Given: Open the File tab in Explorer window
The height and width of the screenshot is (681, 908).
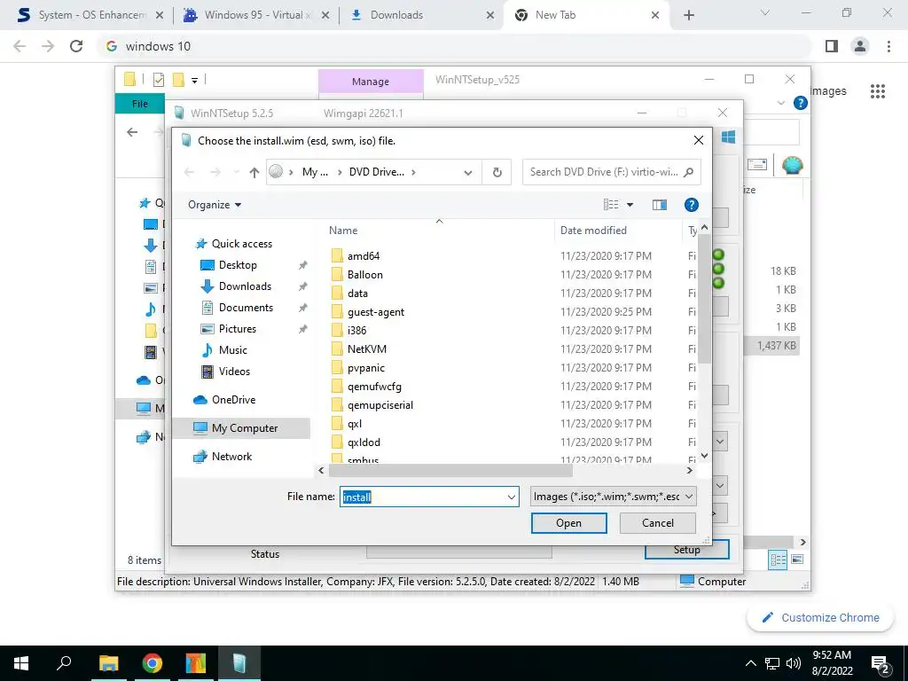Looking at the screenshot, I should click(x=139, y=104).
